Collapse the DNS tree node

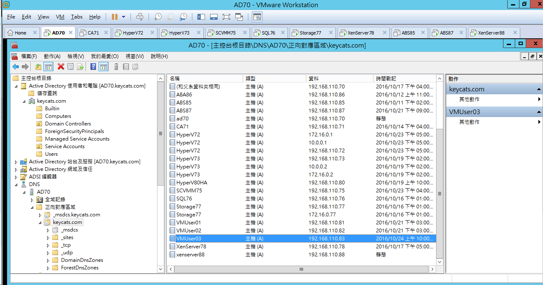pyautogui.click(x=16, y=184)
